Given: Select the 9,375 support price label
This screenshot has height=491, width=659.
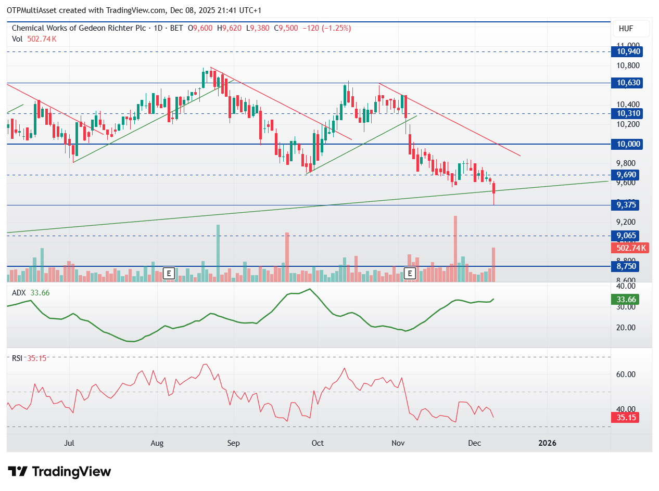Looking at the screenshot, I should point(628,205).
